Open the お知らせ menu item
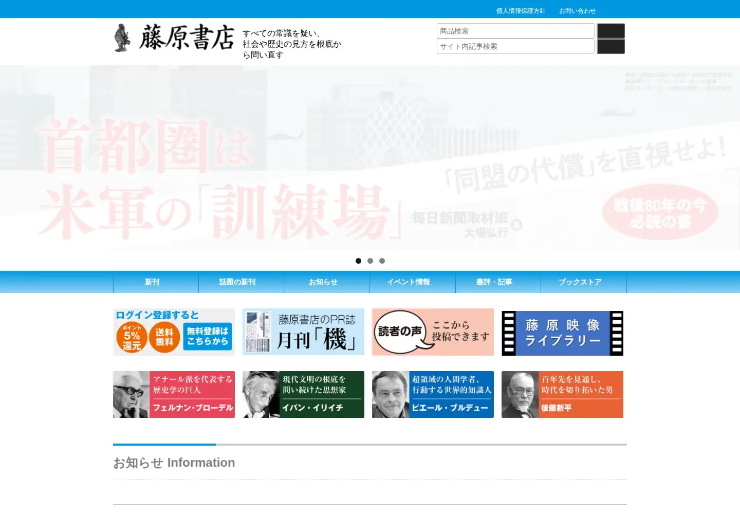Screen dimensions: 740x514 tap(327, 282)
